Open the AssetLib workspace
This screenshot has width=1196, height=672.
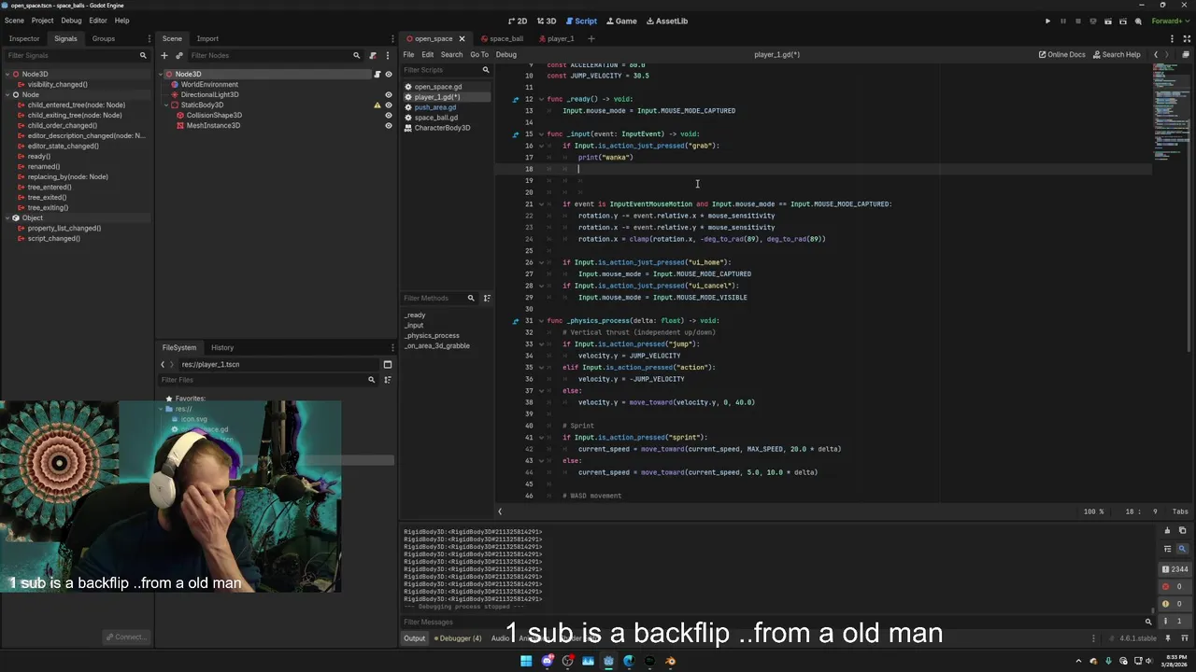point(666,21)
